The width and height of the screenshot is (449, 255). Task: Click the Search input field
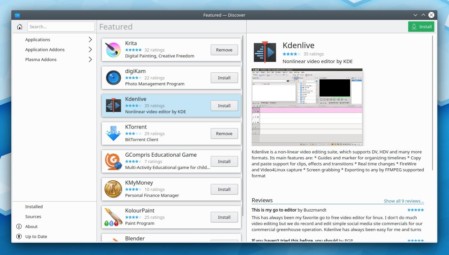click(x=61, y=27)
